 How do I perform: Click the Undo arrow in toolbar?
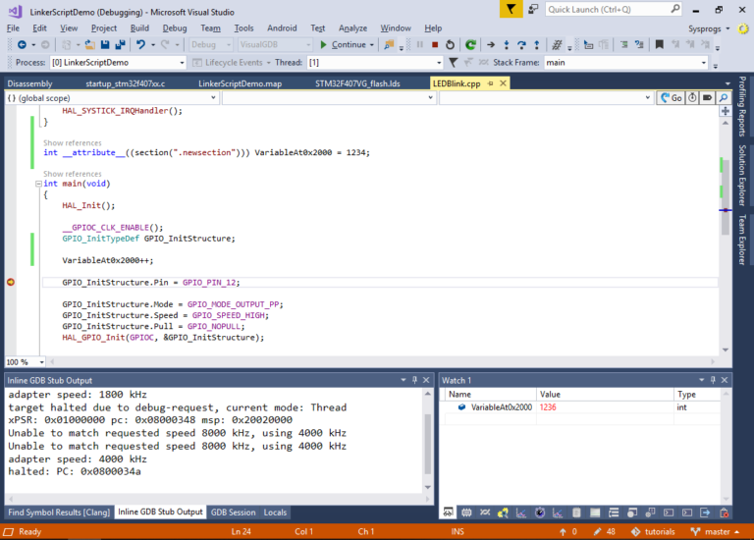tap(141, 45)
